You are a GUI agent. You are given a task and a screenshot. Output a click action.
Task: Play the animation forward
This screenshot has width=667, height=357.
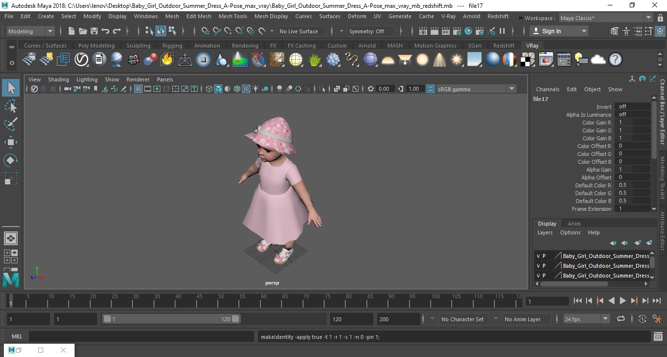622,301
